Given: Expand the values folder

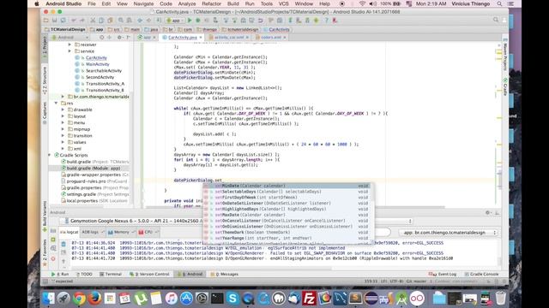Looking at the screenshot, I should (x=63, y=142).
